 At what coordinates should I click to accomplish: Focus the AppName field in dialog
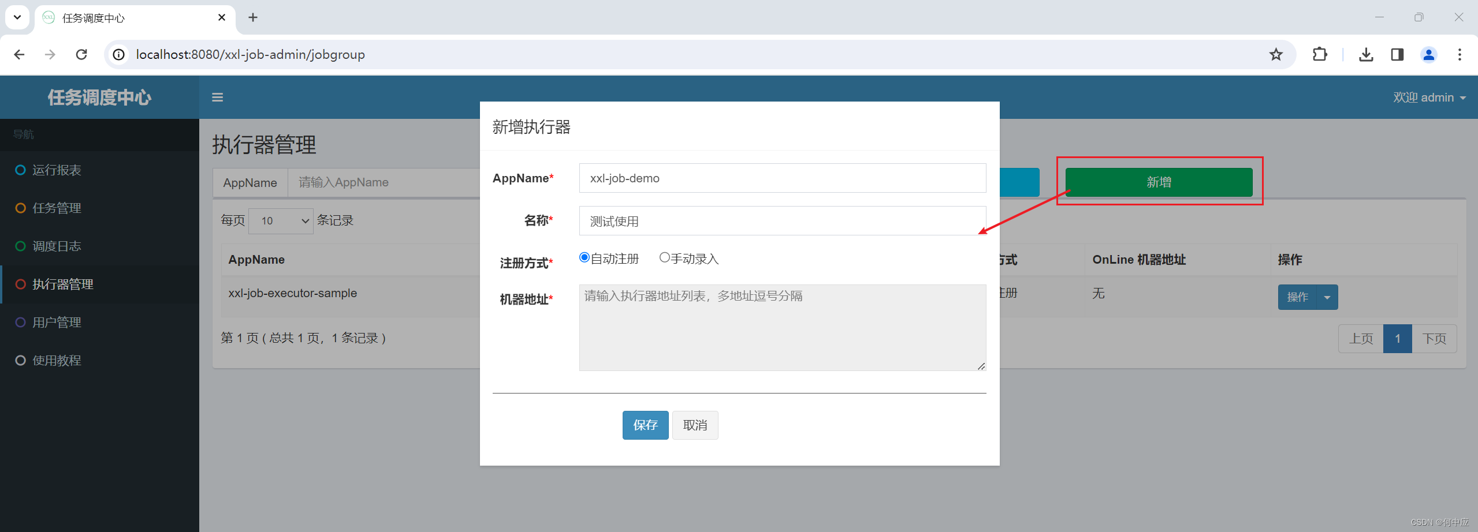click(x=783, y=178)
